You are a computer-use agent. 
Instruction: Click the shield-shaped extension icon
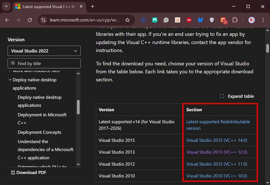pos(212,20)
